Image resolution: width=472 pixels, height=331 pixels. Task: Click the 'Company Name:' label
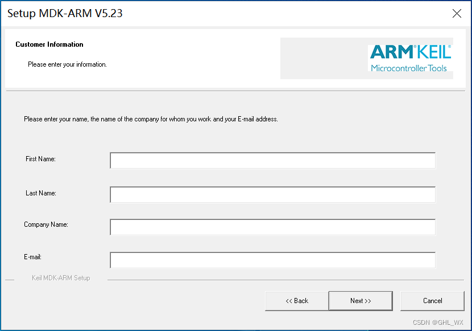pyautogui.click(x=46, y=224)
